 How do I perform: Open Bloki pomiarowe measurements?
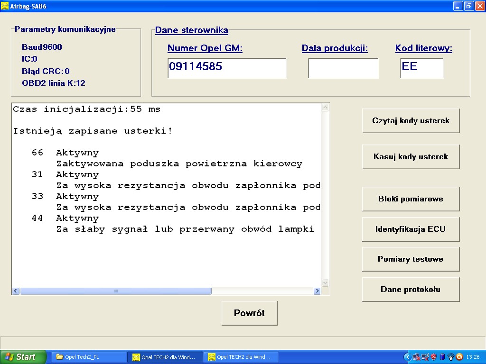pyautogui.click(x=411, y=199)
